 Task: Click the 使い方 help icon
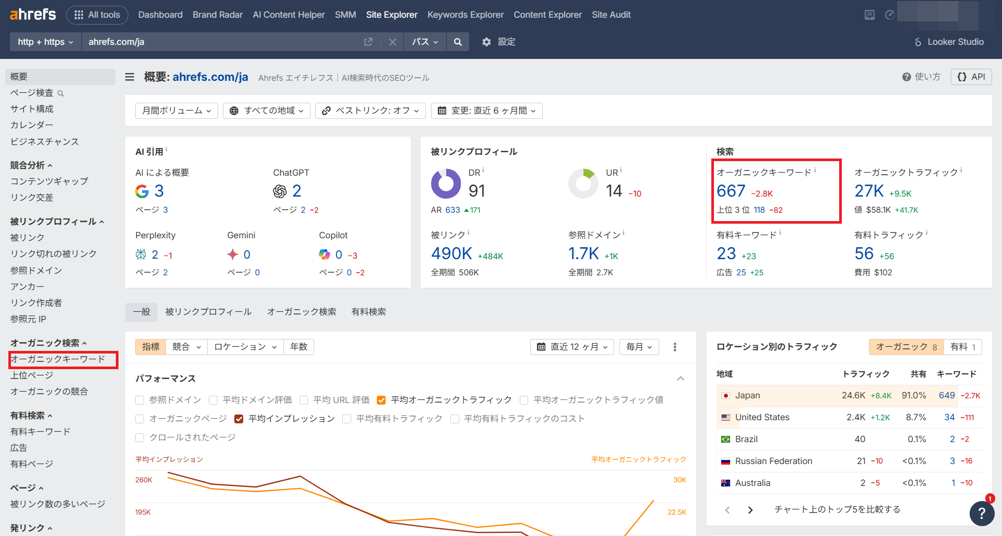[906, 77]
